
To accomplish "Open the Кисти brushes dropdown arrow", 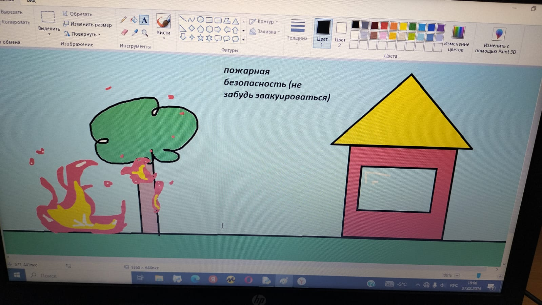I will (x=164, y=38).
